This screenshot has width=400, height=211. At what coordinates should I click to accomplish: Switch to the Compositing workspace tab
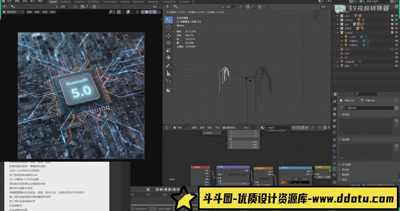click(169, 1)
